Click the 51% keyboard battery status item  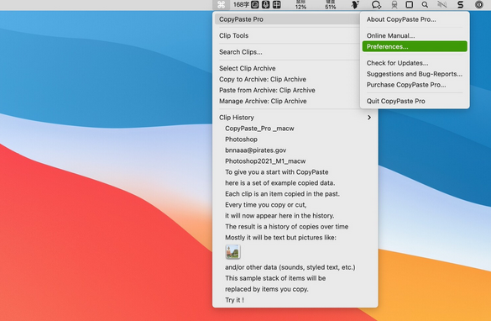(331, 5)
